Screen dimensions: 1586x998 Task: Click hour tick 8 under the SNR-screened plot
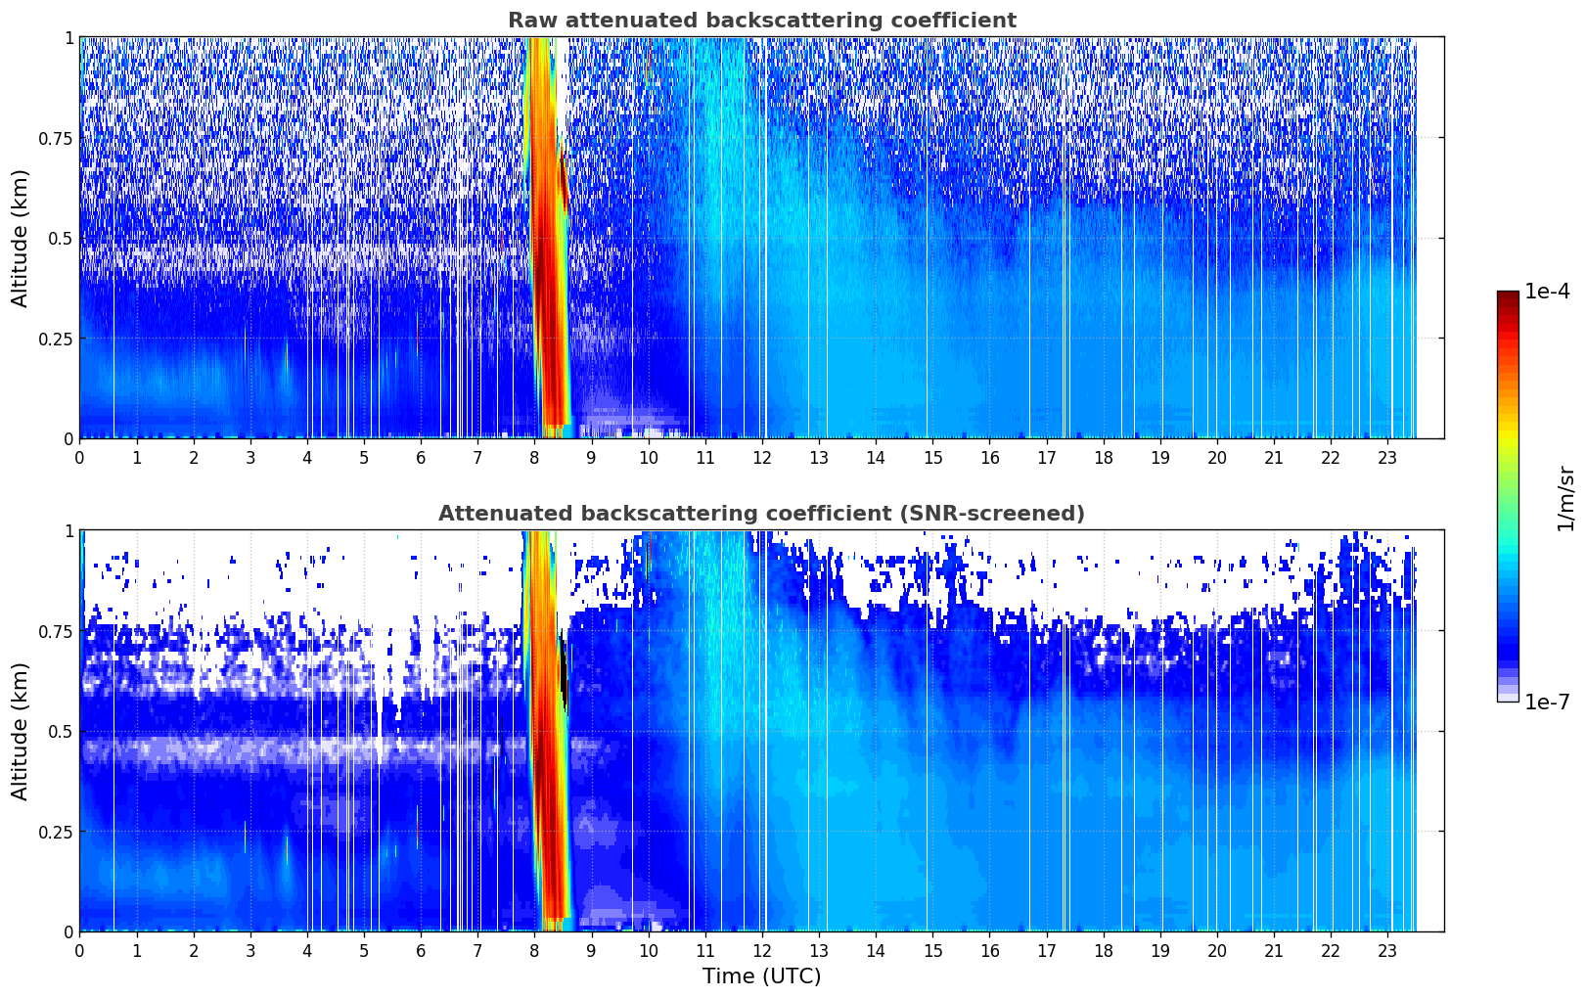tap(534, 950)
